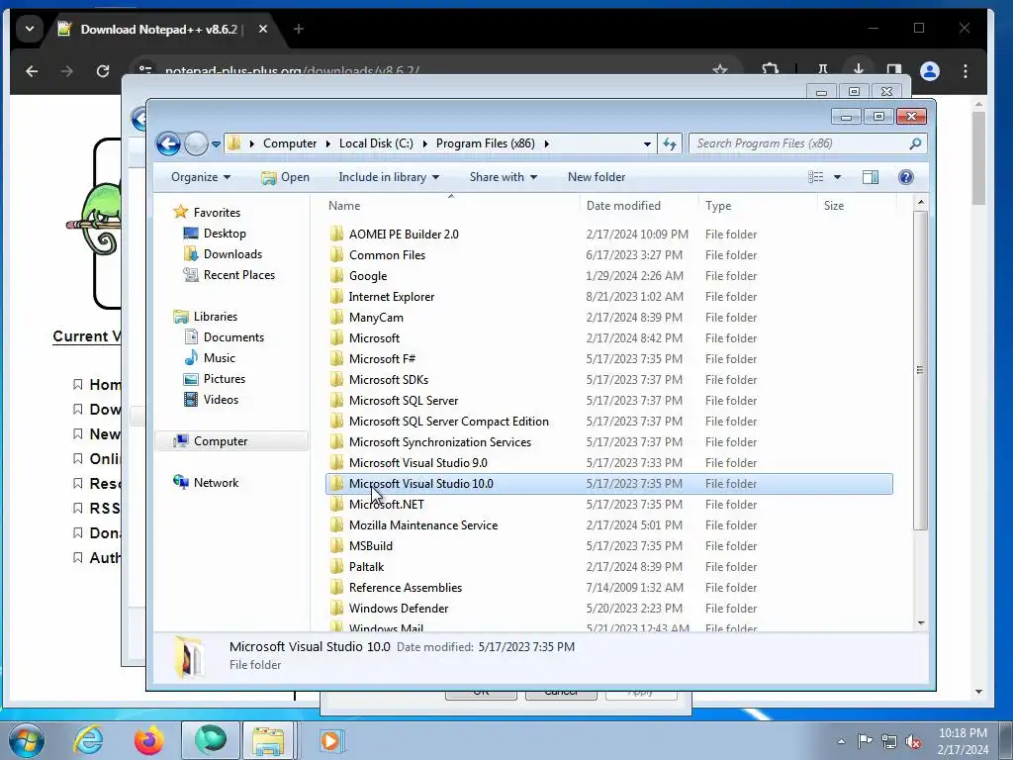Expand arrow after Computer in breadcrumb
The height and width of the screenshot is (760, 1013).
click(328, 143)
